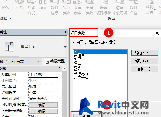Click 编辑 button for 可见性/图形替换

pyautogui.click(x=43, y=105)
